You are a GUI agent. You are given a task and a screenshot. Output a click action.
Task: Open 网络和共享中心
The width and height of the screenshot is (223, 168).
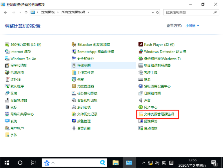(22, 114)
